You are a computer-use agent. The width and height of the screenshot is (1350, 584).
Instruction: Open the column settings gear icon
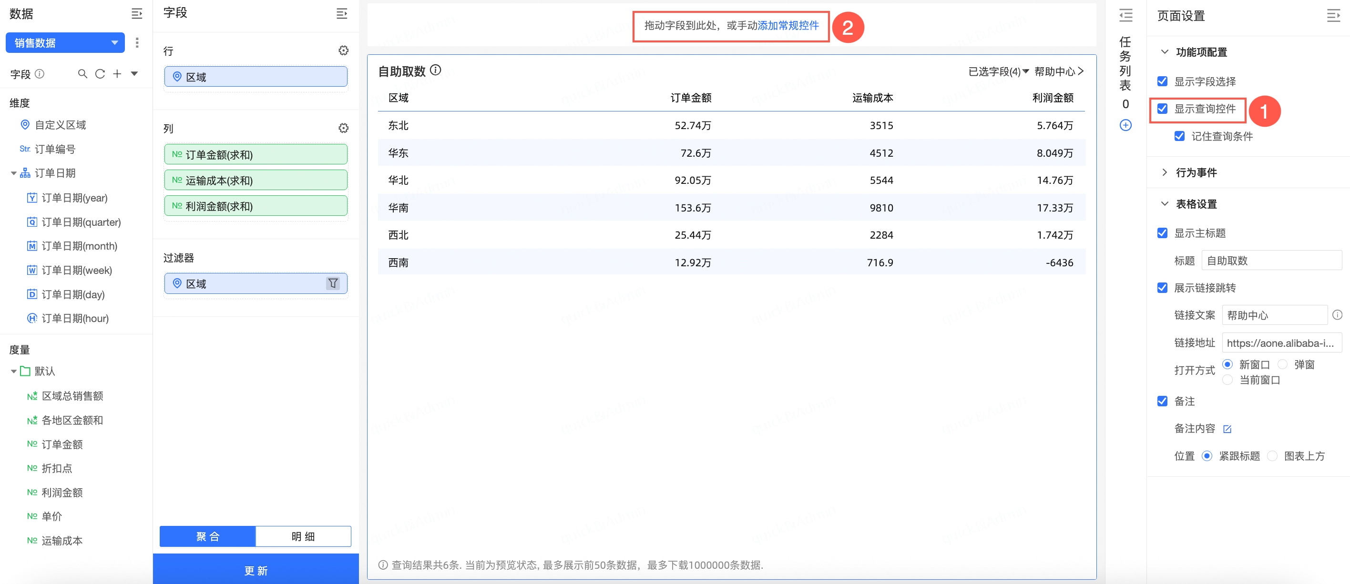[x=343, y=128]
